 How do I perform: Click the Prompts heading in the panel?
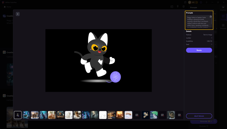point(189,13)
